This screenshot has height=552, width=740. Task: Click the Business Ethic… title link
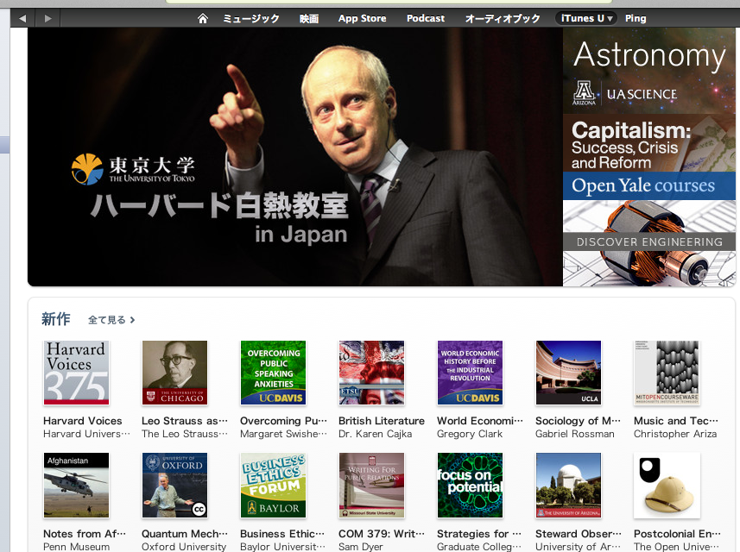[282, 534]
